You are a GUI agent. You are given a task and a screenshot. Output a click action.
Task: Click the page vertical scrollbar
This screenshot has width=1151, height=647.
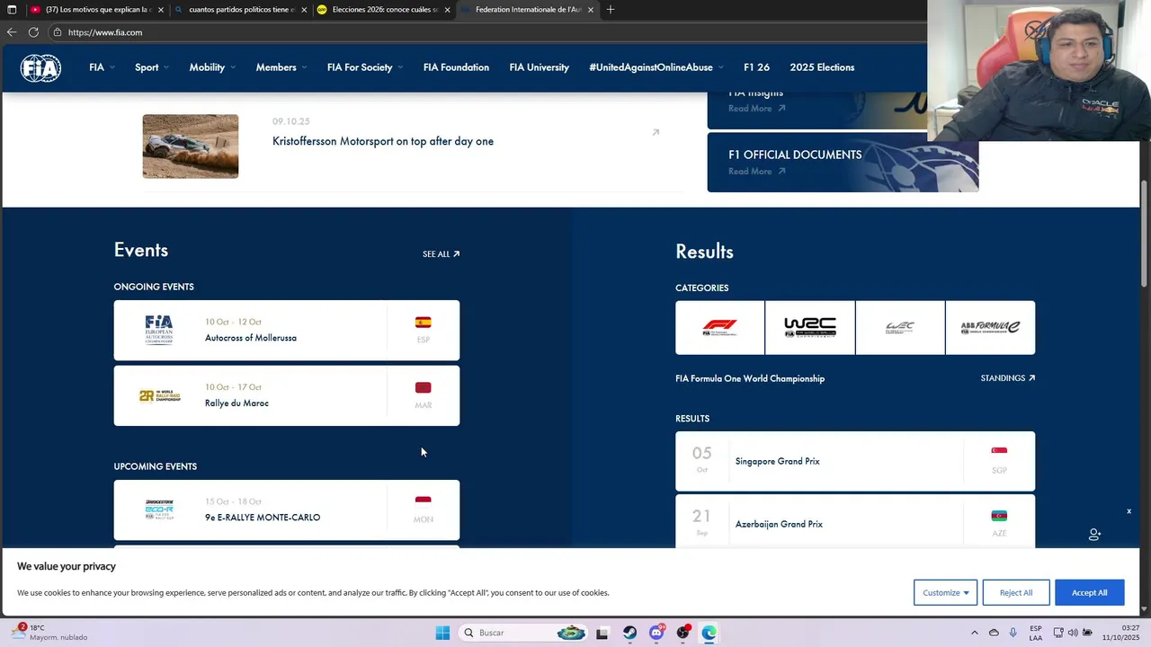(1145, 234)
